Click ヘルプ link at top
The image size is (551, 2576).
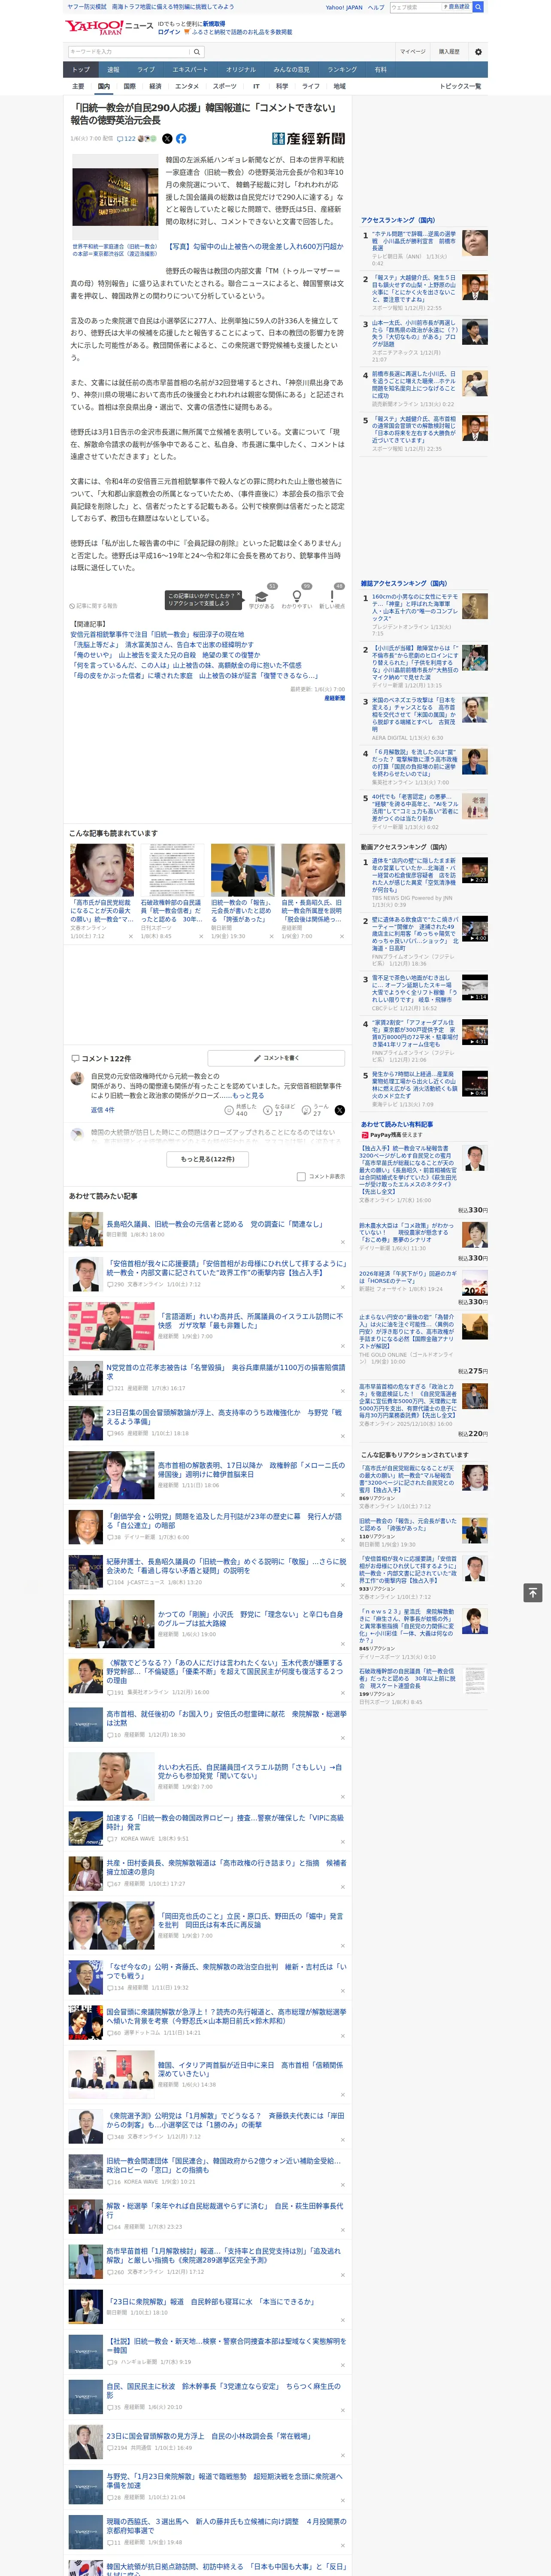375,7
